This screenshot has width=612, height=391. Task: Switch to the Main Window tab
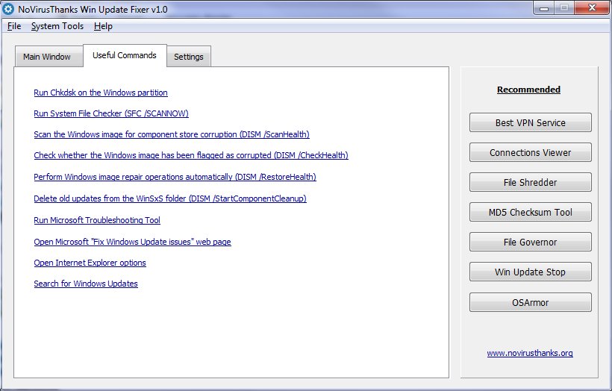coord(49,57)
